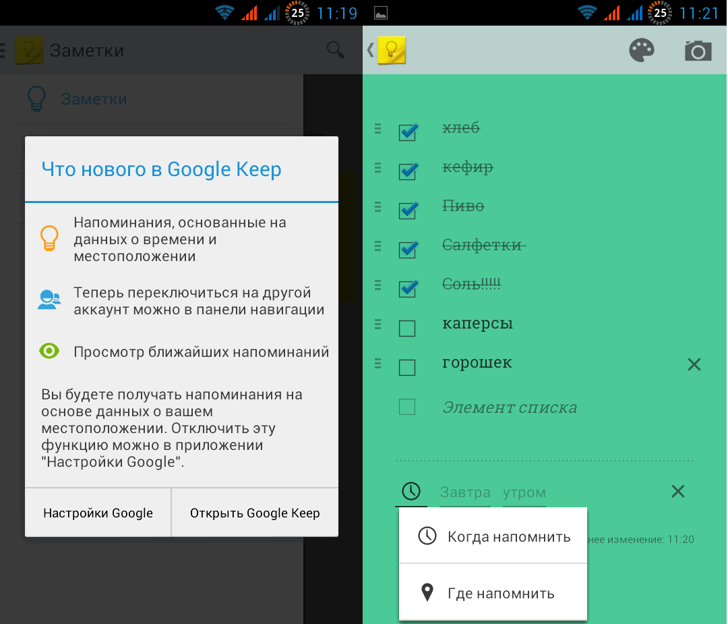The width and height of the screenshot is (728, 624).
Task: Tap the camera icon to add a photo
Action: 698,50
